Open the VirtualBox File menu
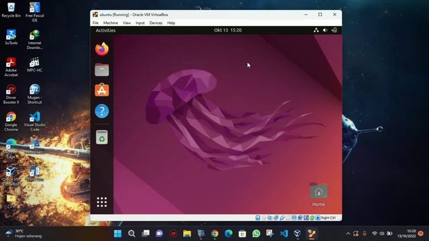Screen dimensions: 429x241 coord(95,23)
